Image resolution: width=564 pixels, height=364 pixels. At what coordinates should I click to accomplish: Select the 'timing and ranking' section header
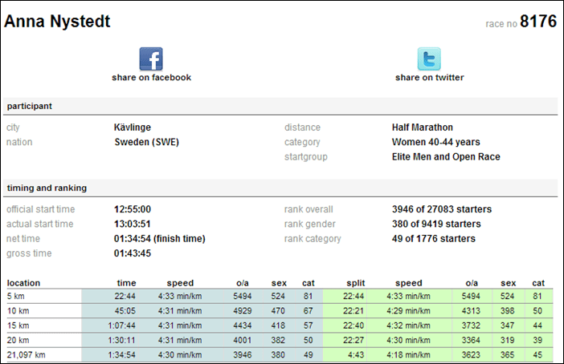[x=47, y=188]
